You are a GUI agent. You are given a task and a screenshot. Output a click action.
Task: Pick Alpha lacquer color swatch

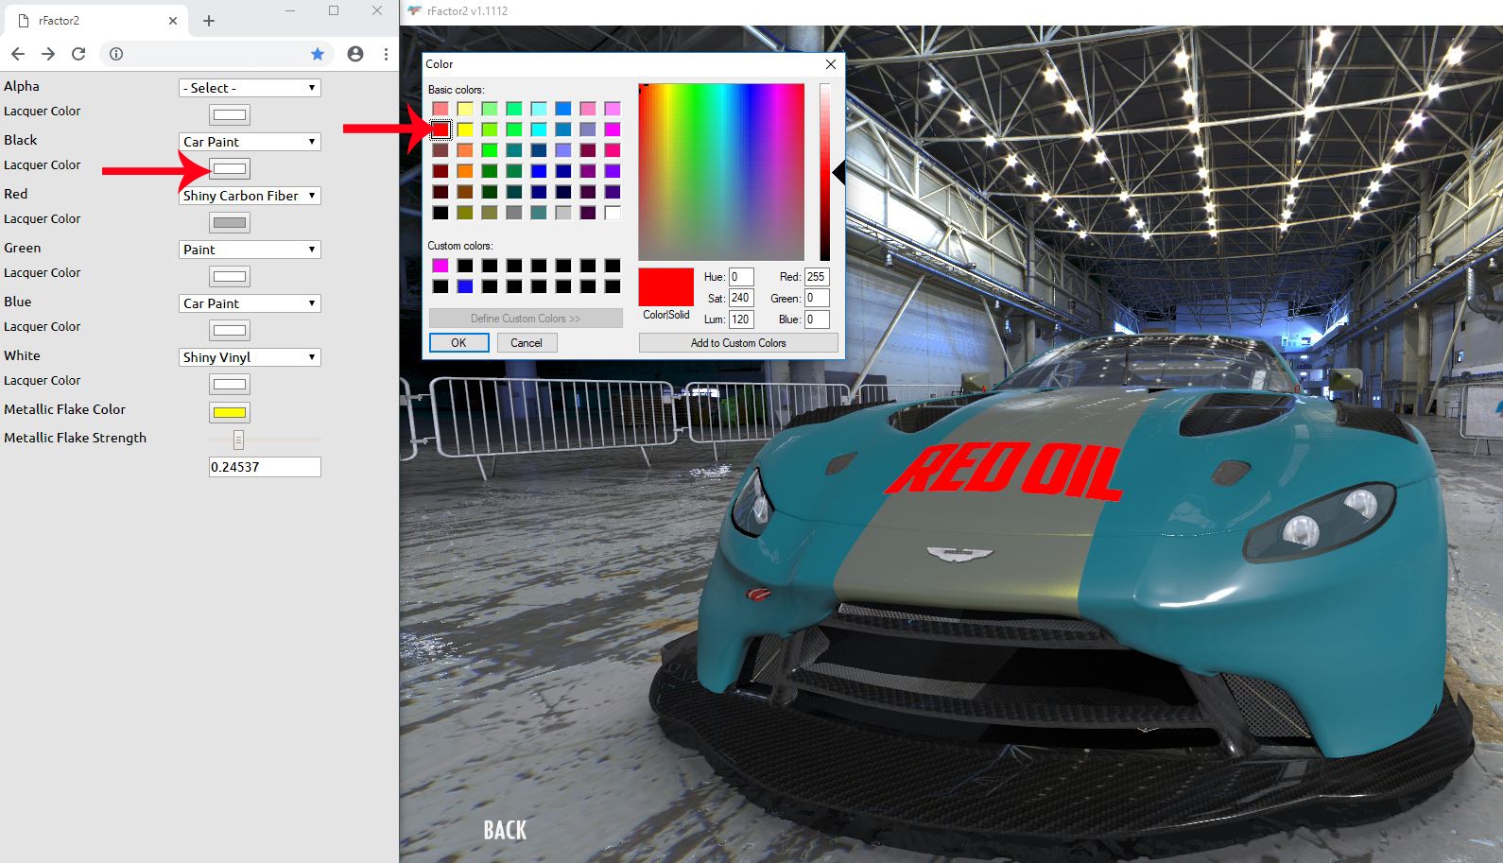point(230,115)
